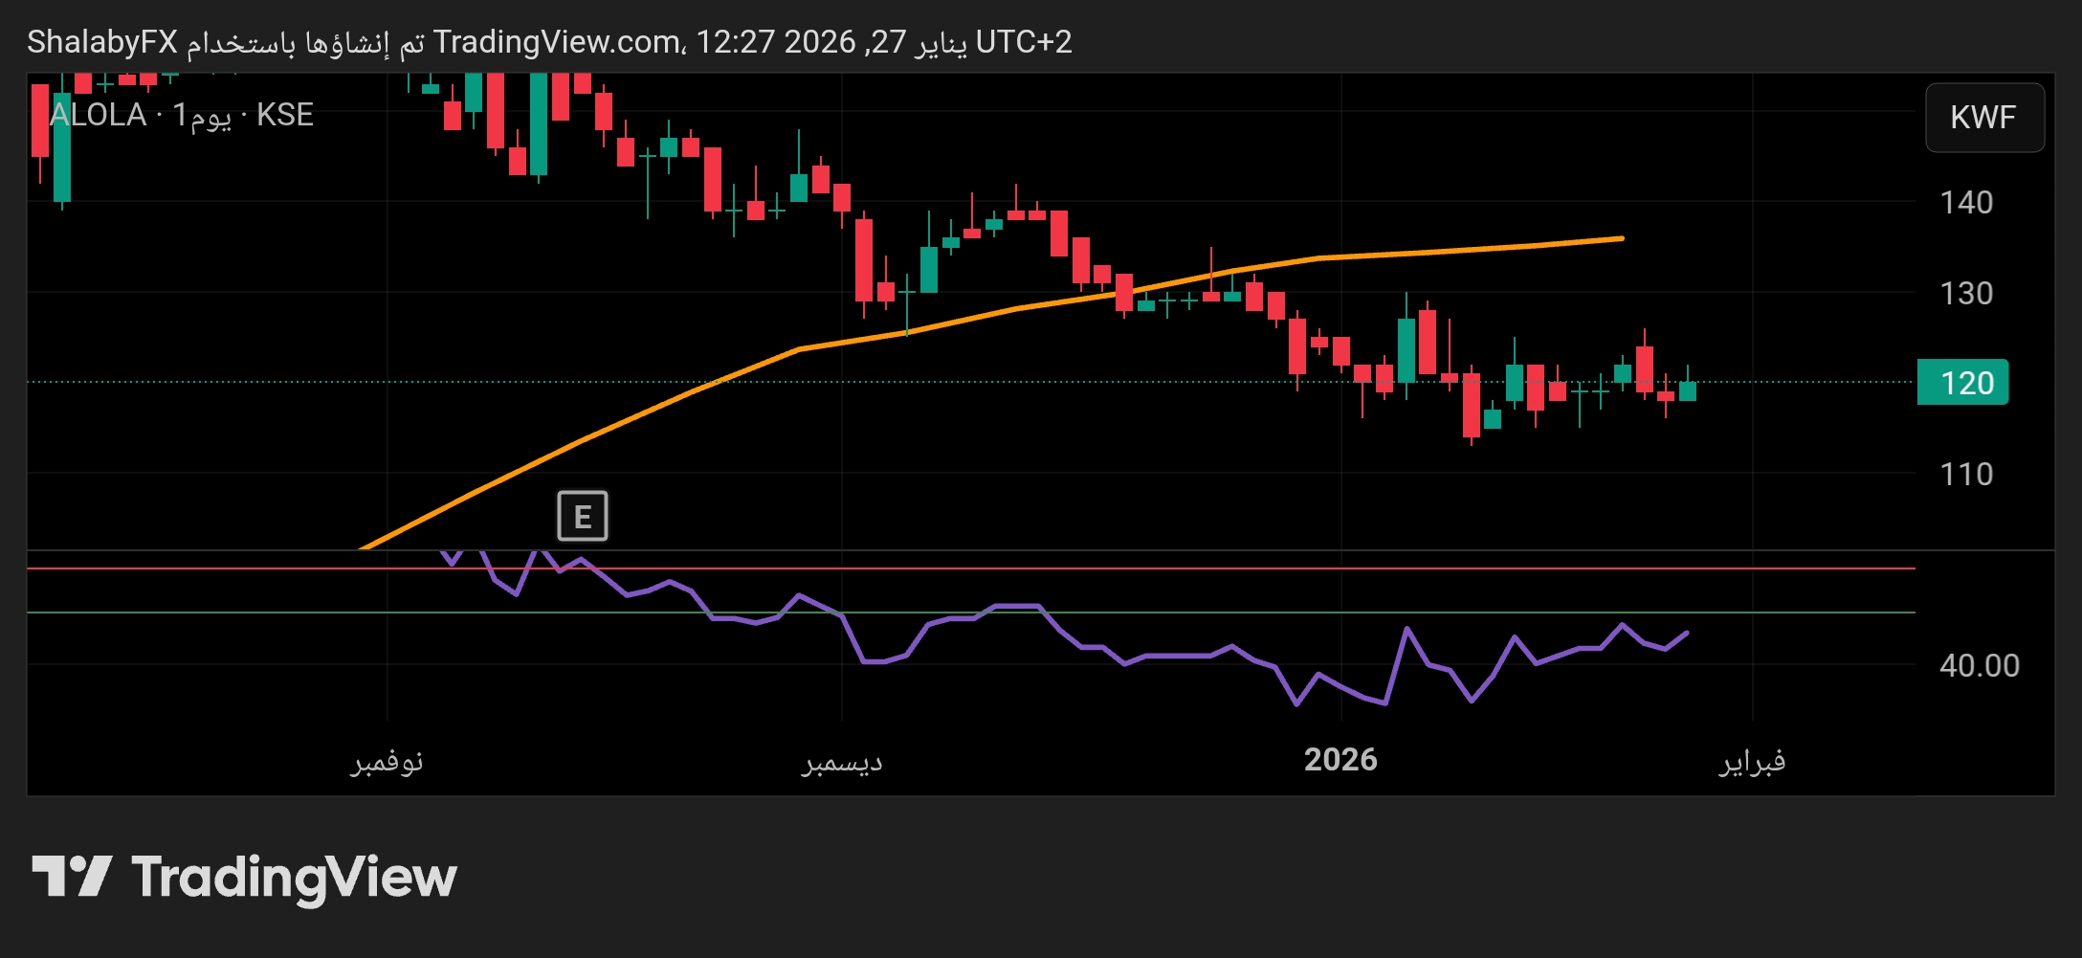The image size is (2082, 958).
Task: Select the purple RSI indicator line
Action: click(x=1186, y=656)
